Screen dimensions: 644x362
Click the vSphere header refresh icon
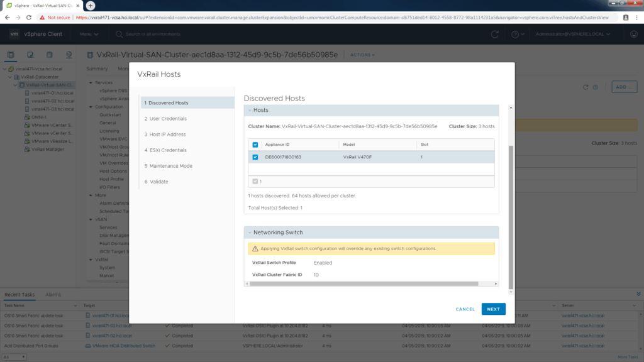495,34
